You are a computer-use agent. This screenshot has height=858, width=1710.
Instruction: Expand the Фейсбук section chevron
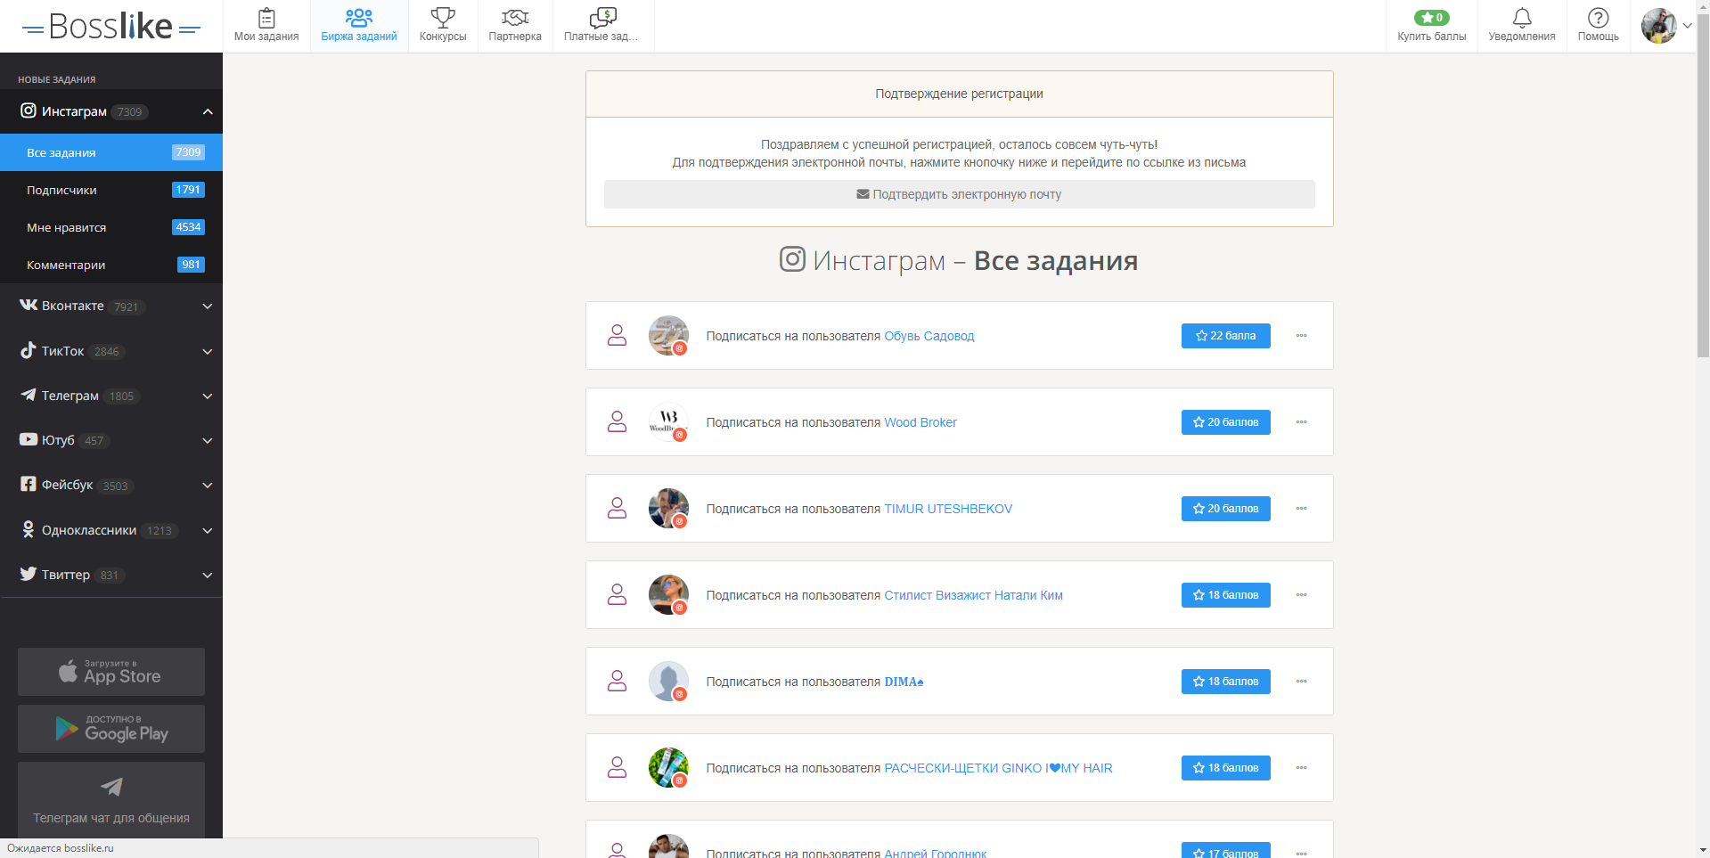pos(208,486)
